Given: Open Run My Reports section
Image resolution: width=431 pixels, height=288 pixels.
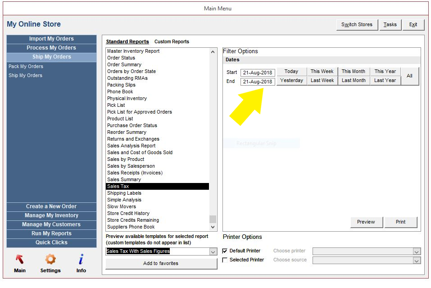Looking at the screenshot, I should click(51, 233).
